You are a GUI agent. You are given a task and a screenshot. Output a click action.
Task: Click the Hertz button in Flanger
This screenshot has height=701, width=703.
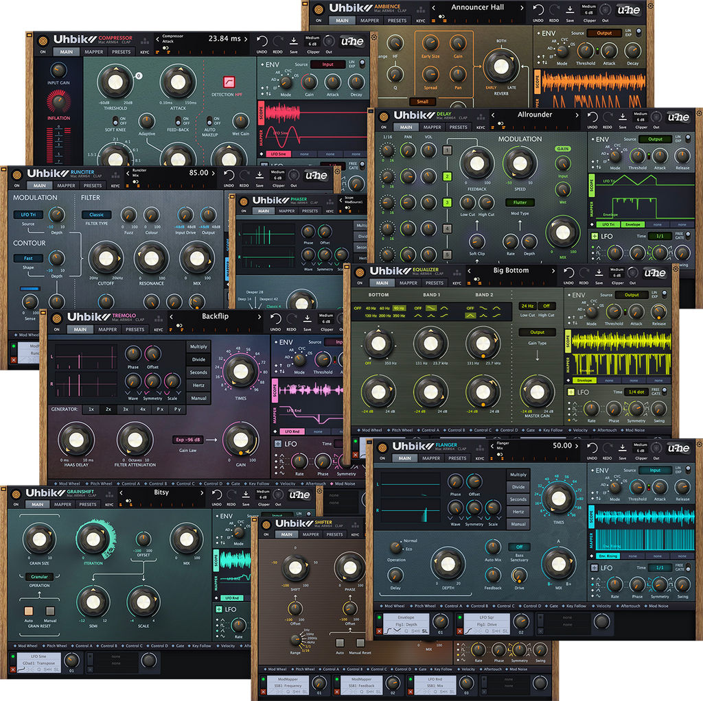[x=518, y=512]
